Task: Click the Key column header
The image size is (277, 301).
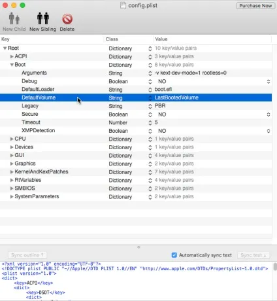Action: (52, 39)
